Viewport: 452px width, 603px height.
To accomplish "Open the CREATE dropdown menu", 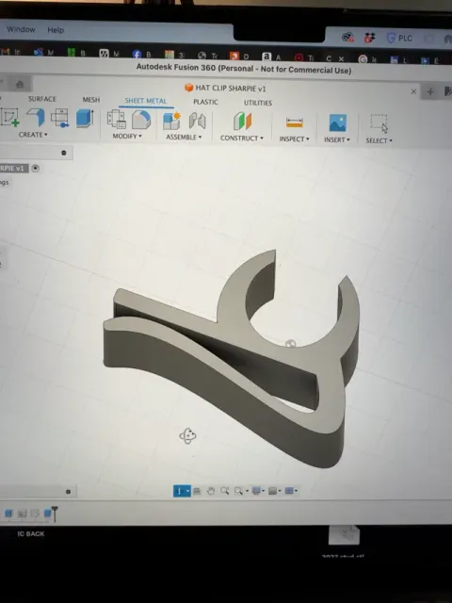I will coord(33,135).
